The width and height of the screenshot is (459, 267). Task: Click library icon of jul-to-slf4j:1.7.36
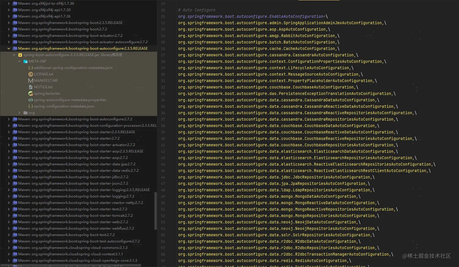point(15,3)
